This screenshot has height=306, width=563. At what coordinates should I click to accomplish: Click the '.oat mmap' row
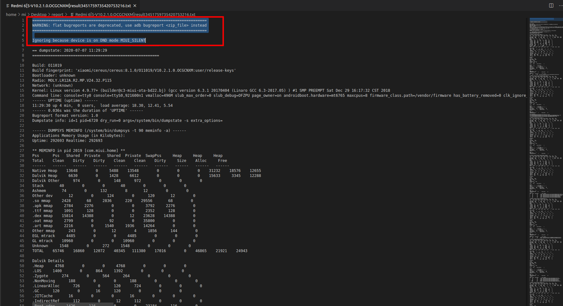[x=114, y=221]
